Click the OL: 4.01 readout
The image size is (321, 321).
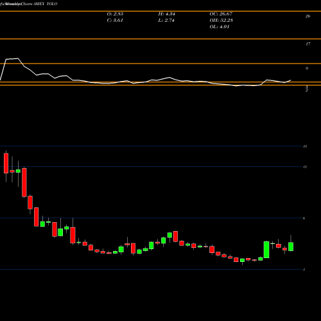(220, 27)
